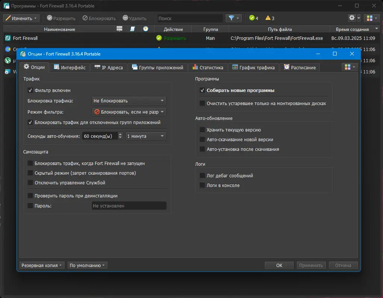Open the gear settings icon in Programs window
Image resolution: width=383 pixels, height=298 pixels.
tap(352, 18)
